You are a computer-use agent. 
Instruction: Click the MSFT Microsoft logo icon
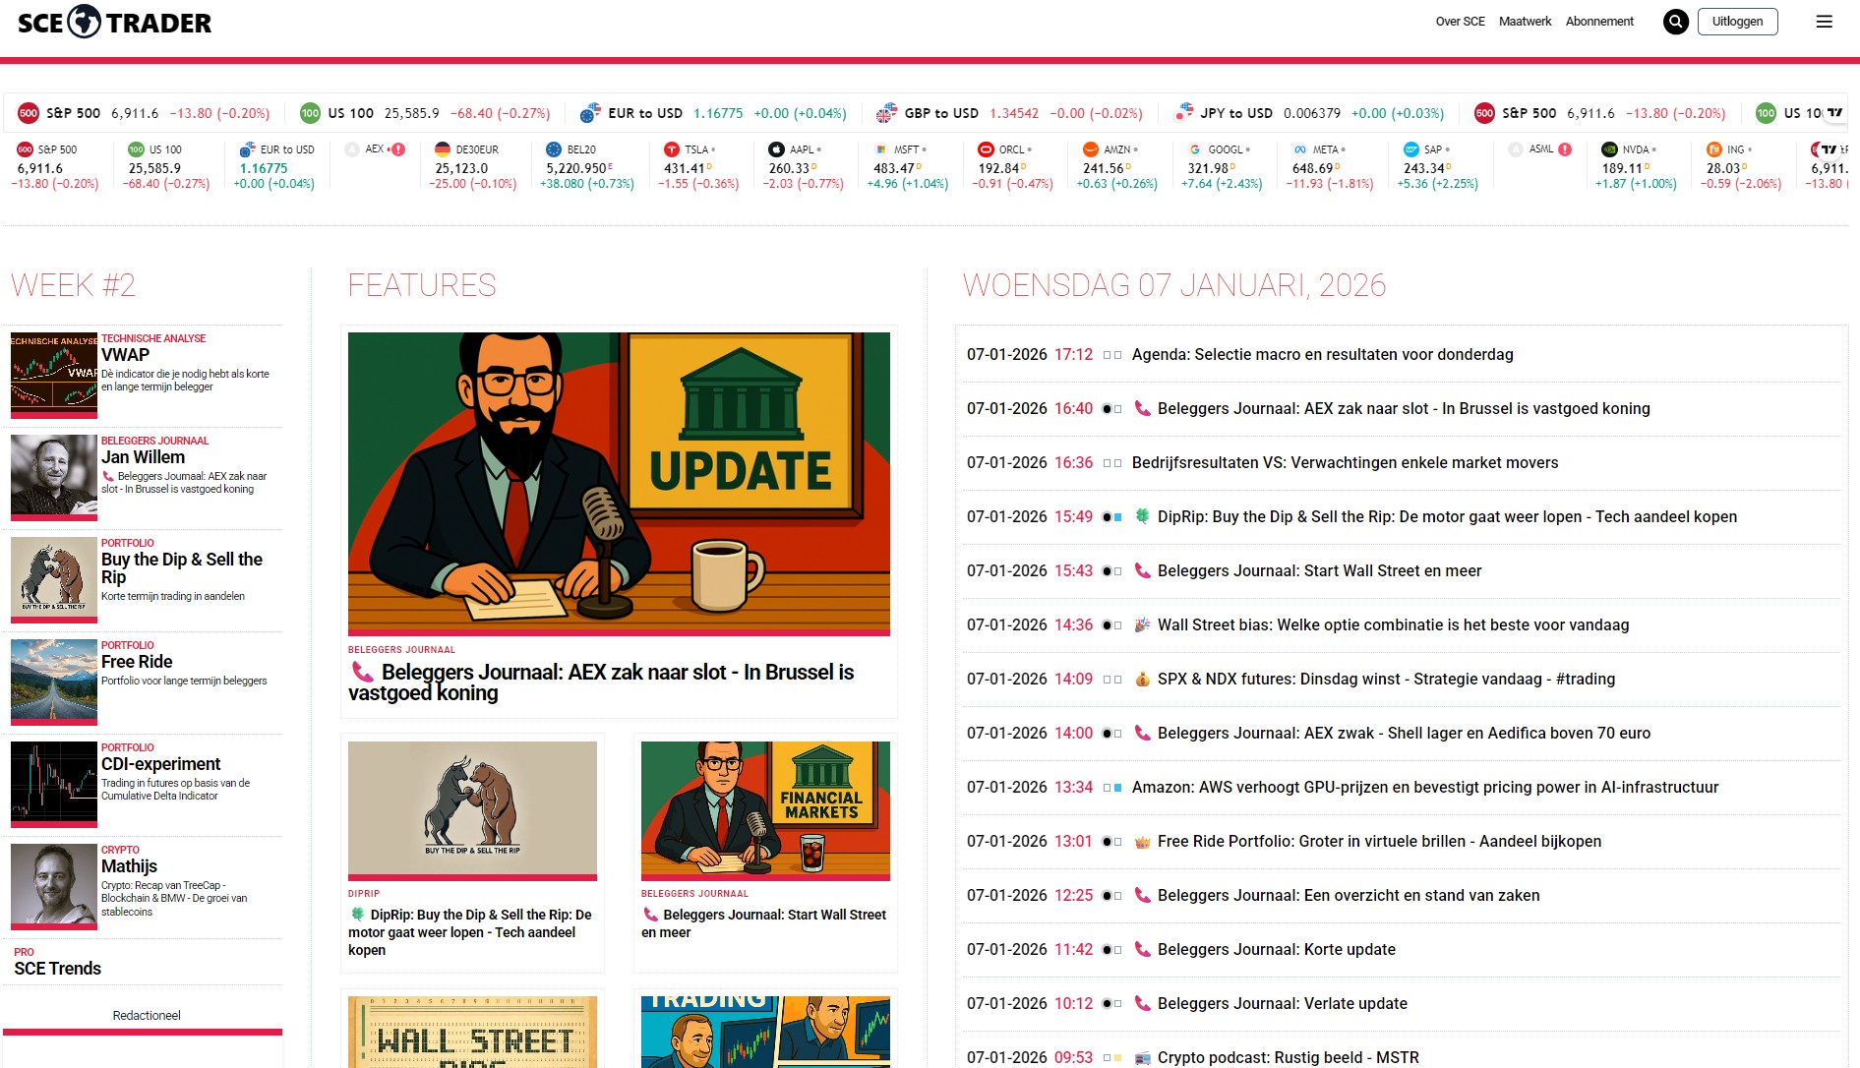[881, 149]
